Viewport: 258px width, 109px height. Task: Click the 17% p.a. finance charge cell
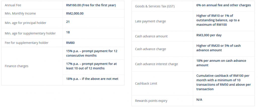[x=93, y=67]
